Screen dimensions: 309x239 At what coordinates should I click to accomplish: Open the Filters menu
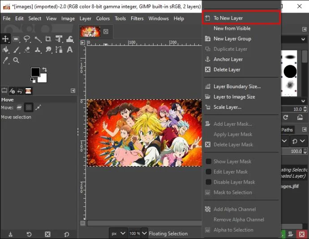(x=137, y=18)
